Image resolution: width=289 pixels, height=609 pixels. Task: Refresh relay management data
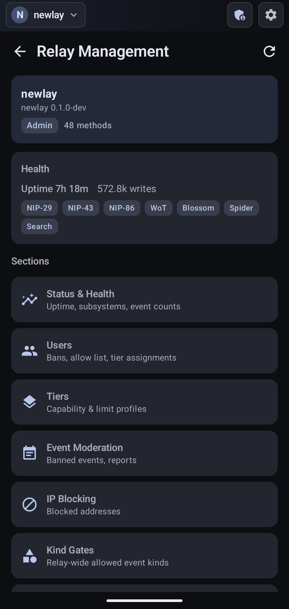[x=269, y=51]
